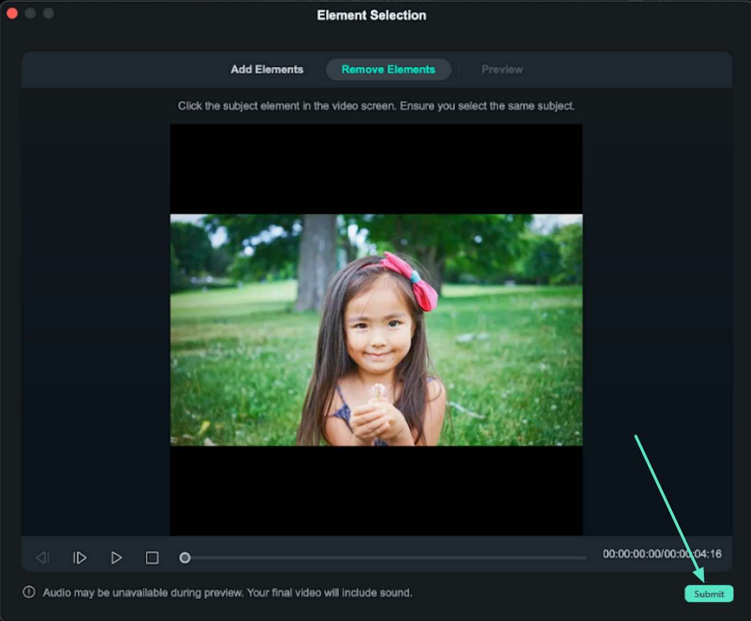Click the Submit button
Viewport: 751px width, 621px height.
tap(709, 594)
